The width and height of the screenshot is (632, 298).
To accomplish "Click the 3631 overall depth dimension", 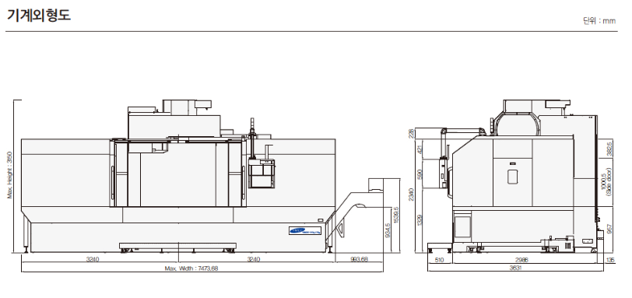I will coord(515,268).
